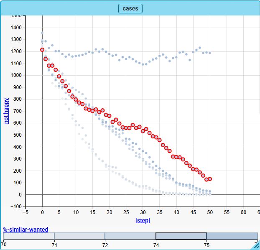Select the last red point at step 50
This screenshot has width=260, height=250.
tap(210, 179)
